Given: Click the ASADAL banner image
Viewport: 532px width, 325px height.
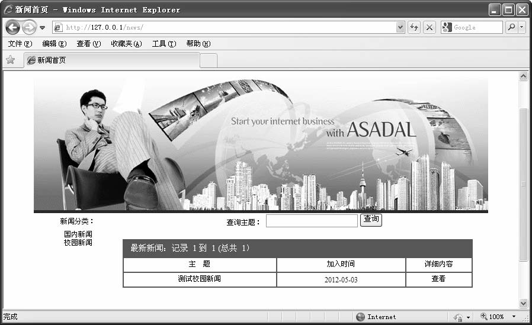Looking at the screenshot, I should click(261, 144).
